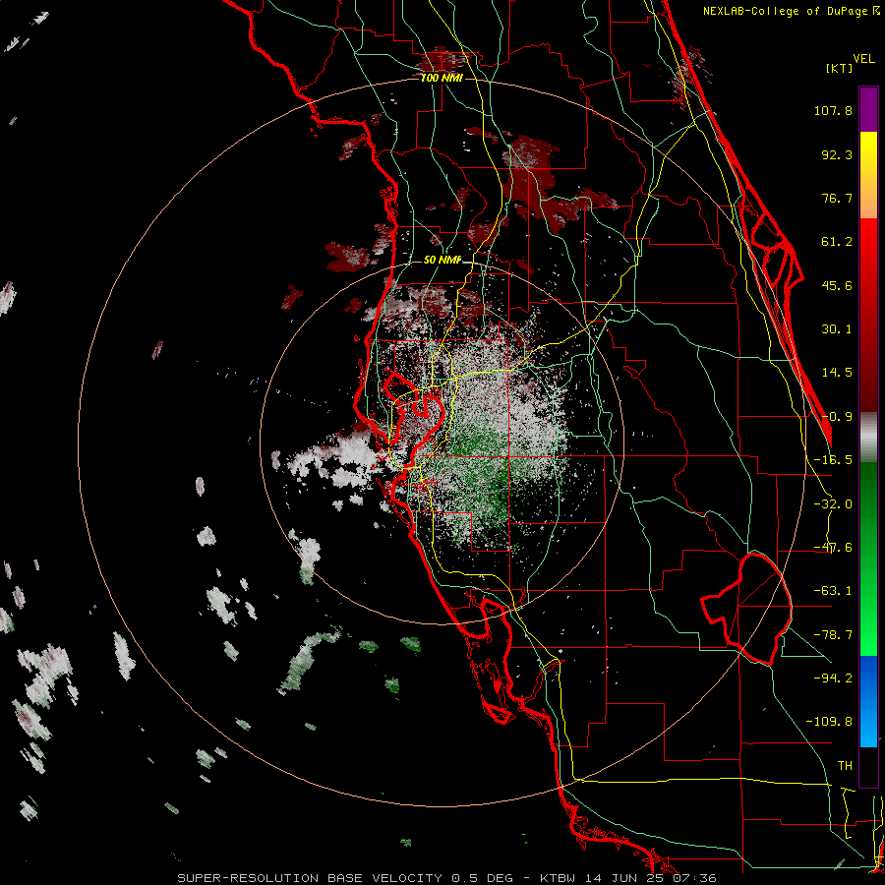This screenshot has height=885, width=885.
Task: Click the 14.5 velocity scale value
Action: (x=837, y=373)
